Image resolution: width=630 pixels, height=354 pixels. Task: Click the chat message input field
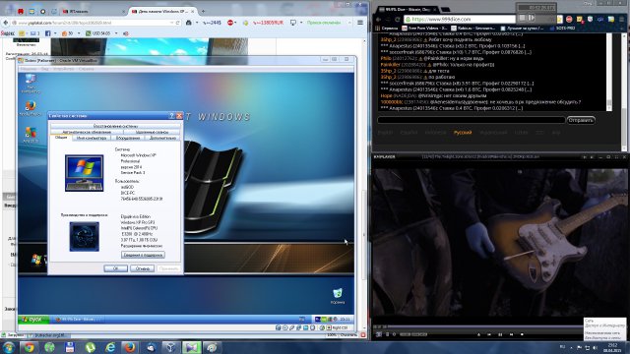click(x=471, y=120)
